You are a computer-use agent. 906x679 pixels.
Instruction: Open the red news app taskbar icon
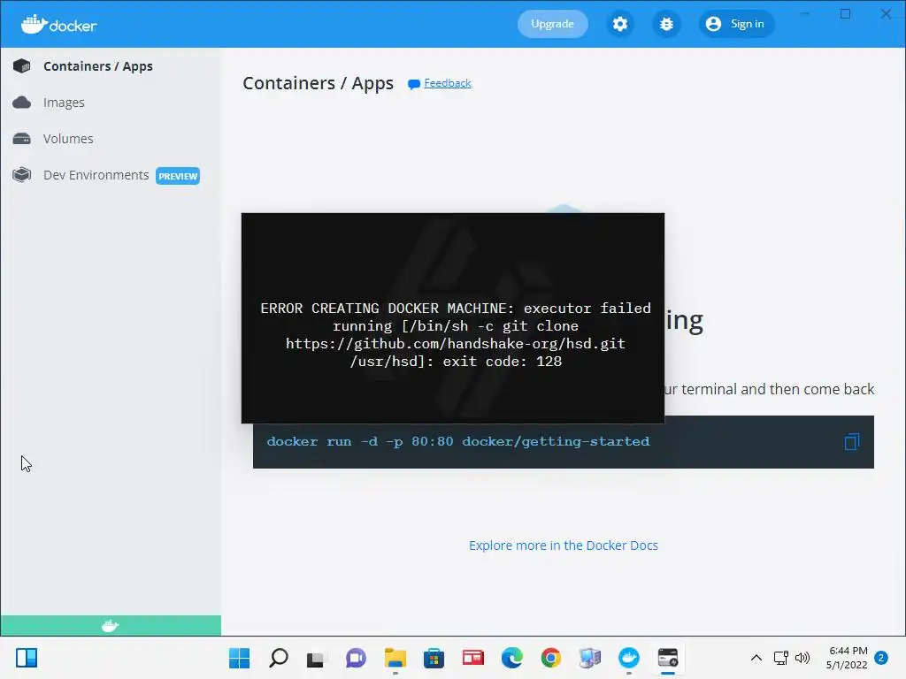point(472,658)
